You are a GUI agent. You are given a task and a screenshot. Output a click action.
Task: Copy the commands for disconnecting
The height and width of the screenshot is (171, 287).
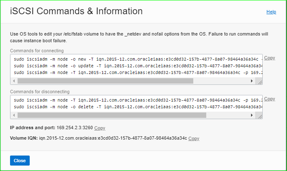(270, 99)
